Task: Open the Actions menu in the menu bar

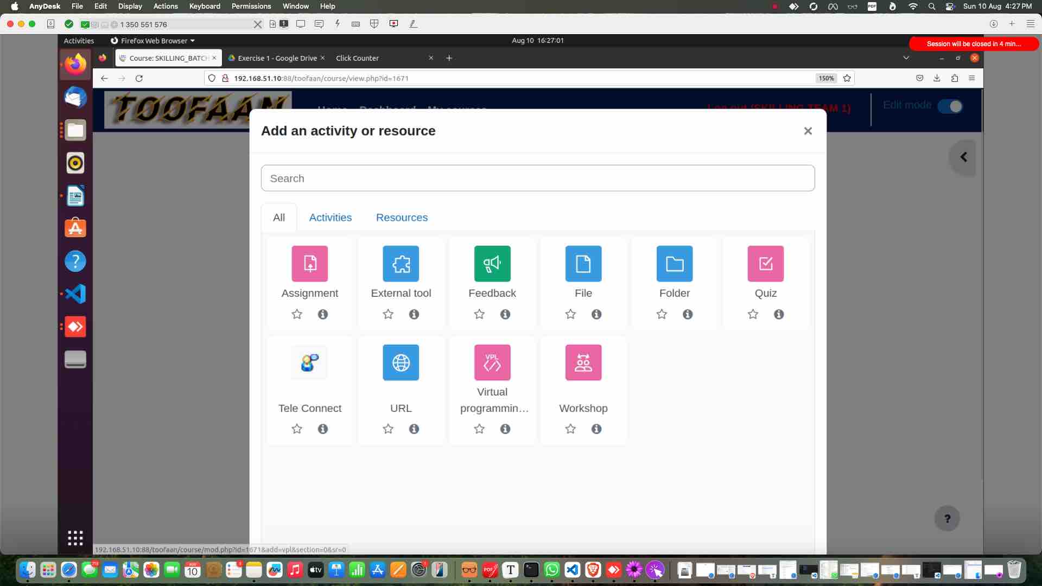Action: tap(166, 6)
